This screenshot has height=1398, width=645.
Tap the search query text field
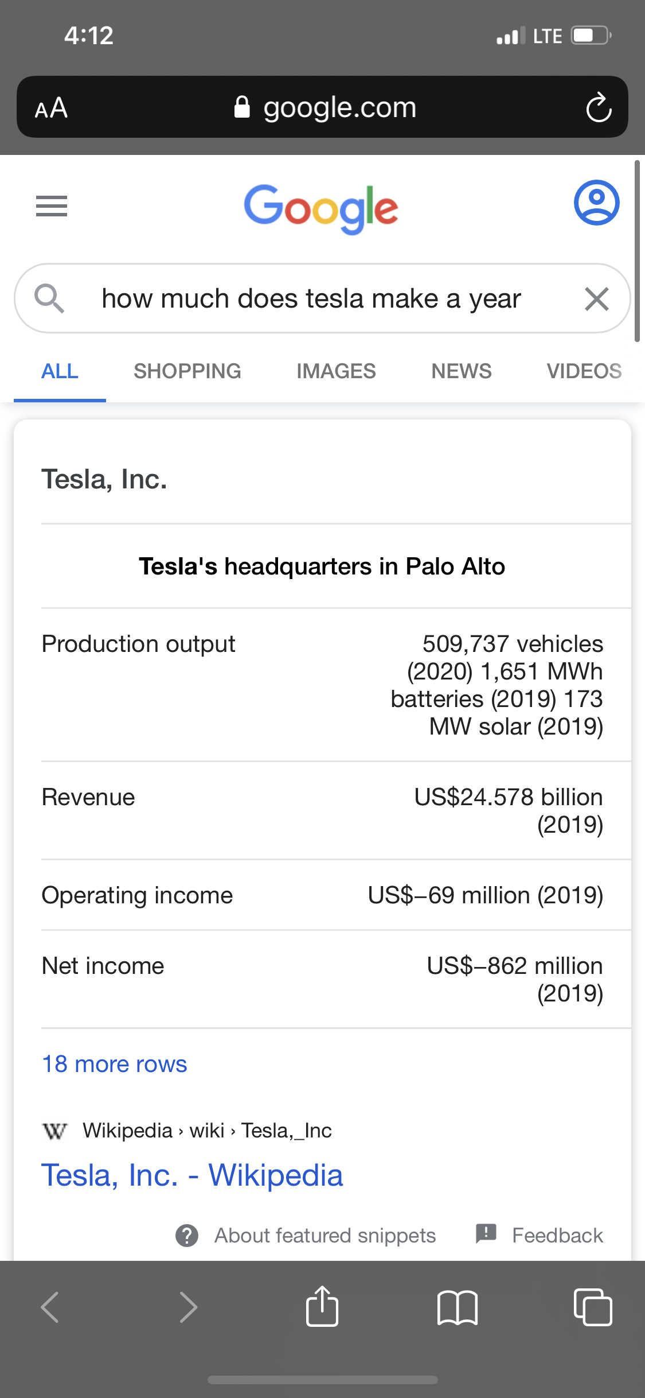click(311, 299)
